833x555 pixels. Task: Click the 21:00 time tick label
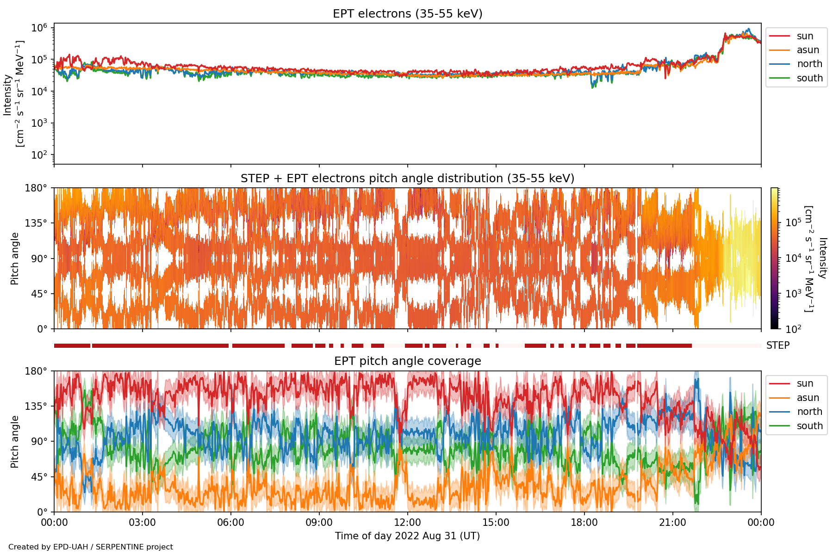tap(672, 523)
